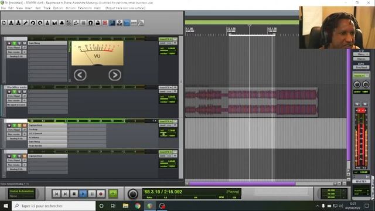Toggle the yellow solo button on third track
Screen dimensions: 375x211
pyautogui.click(x=19, y=125)
